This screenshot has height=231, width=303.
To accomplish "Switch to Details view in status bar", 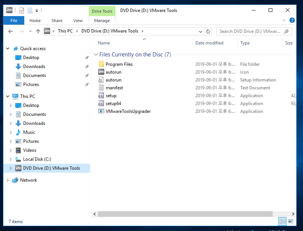I will (282, 221).
